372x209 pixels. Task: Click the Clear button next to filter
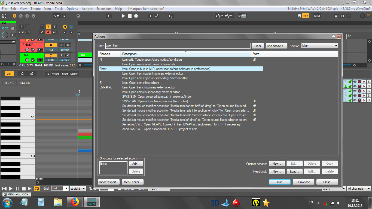click(258, 46)
